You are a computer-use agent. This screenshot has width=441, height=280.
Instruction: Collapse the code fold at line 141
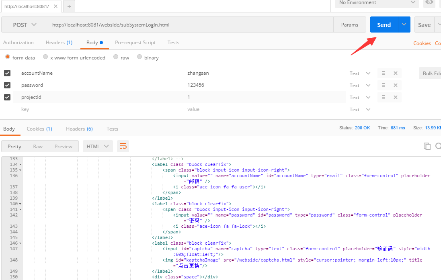click(x=20, y=209)
